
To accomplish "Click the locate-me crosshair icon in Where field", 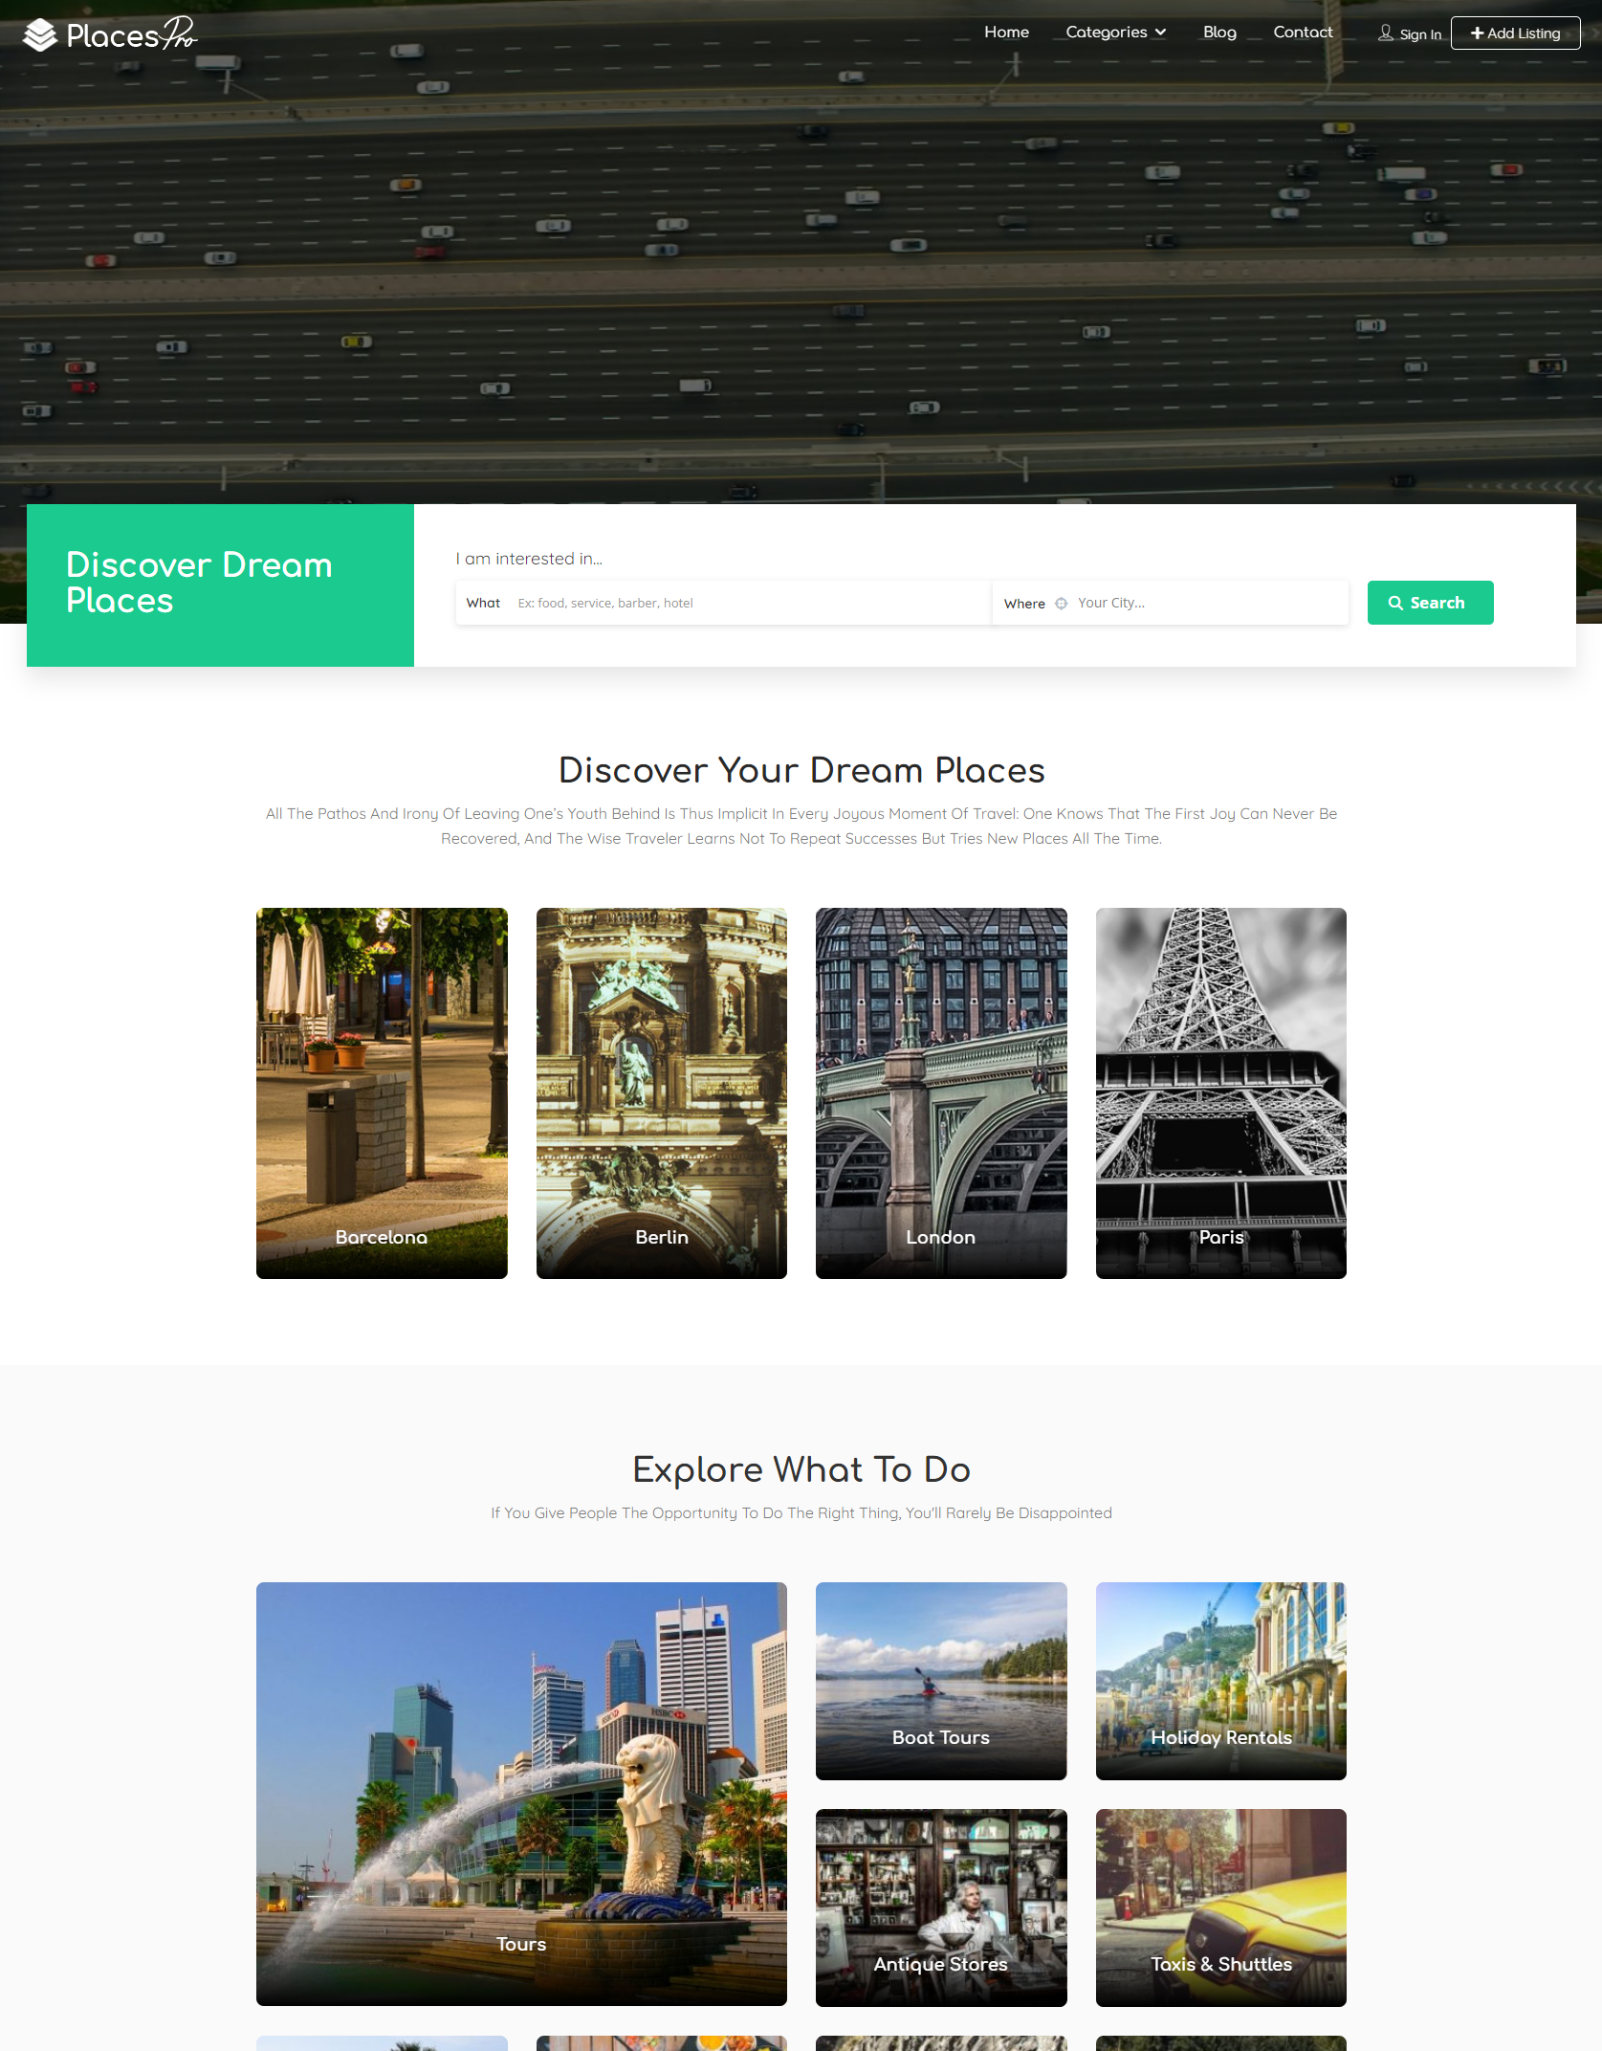I will click(x=1061, y=604).
